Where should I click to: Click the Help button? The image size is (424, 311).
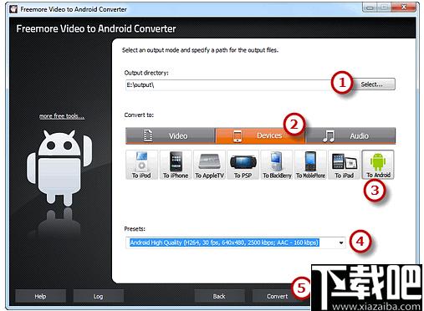[40, 296]
